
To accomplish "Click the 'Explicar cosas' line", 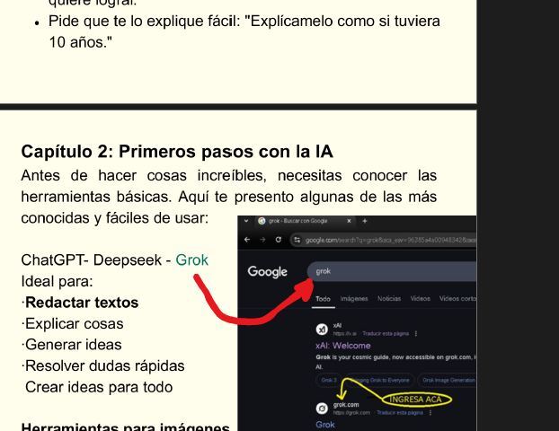I will coord(75,324).
